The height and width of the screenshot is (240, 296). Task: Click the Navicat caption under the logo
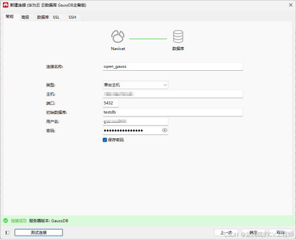[x=118, y=49]
